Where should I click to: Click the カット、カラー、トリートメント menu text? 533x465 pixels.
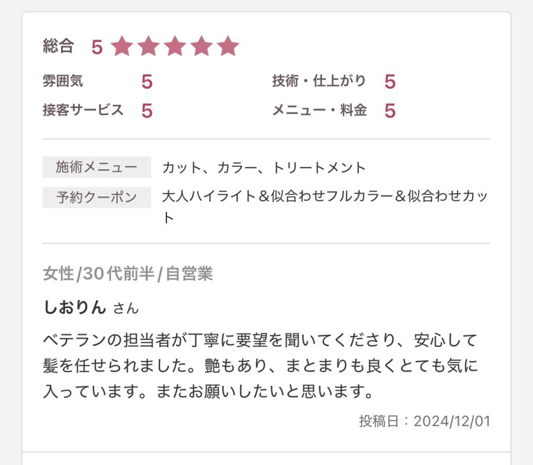[x=264, y=168]
